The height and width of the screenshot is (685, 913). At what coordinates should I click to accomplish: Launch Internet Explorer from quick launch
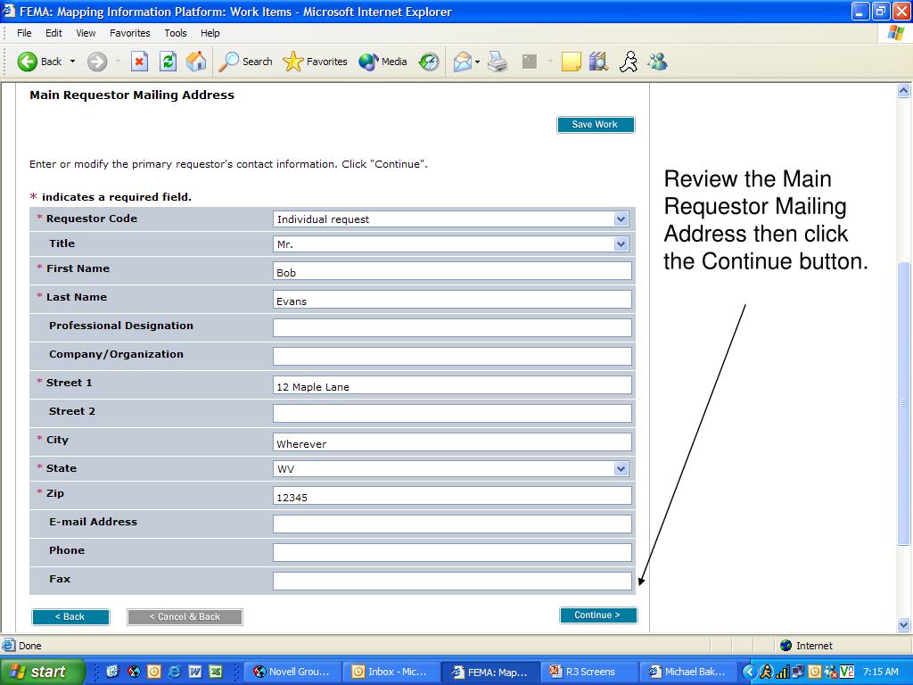coord(174,672)
